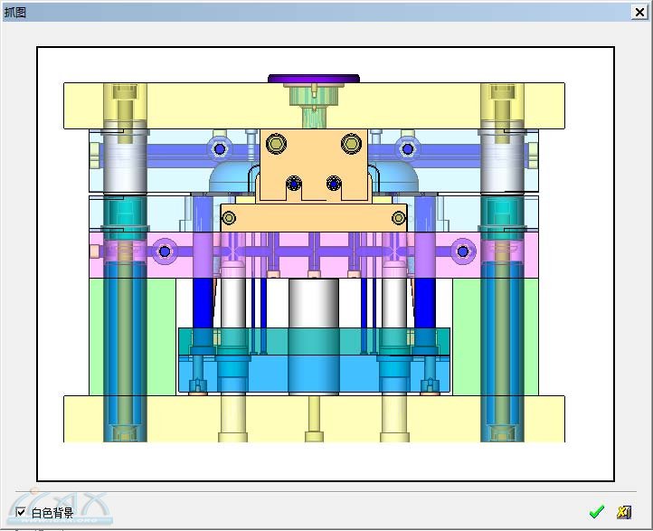Click the 抓图 title bar text

tap(16, 11)
